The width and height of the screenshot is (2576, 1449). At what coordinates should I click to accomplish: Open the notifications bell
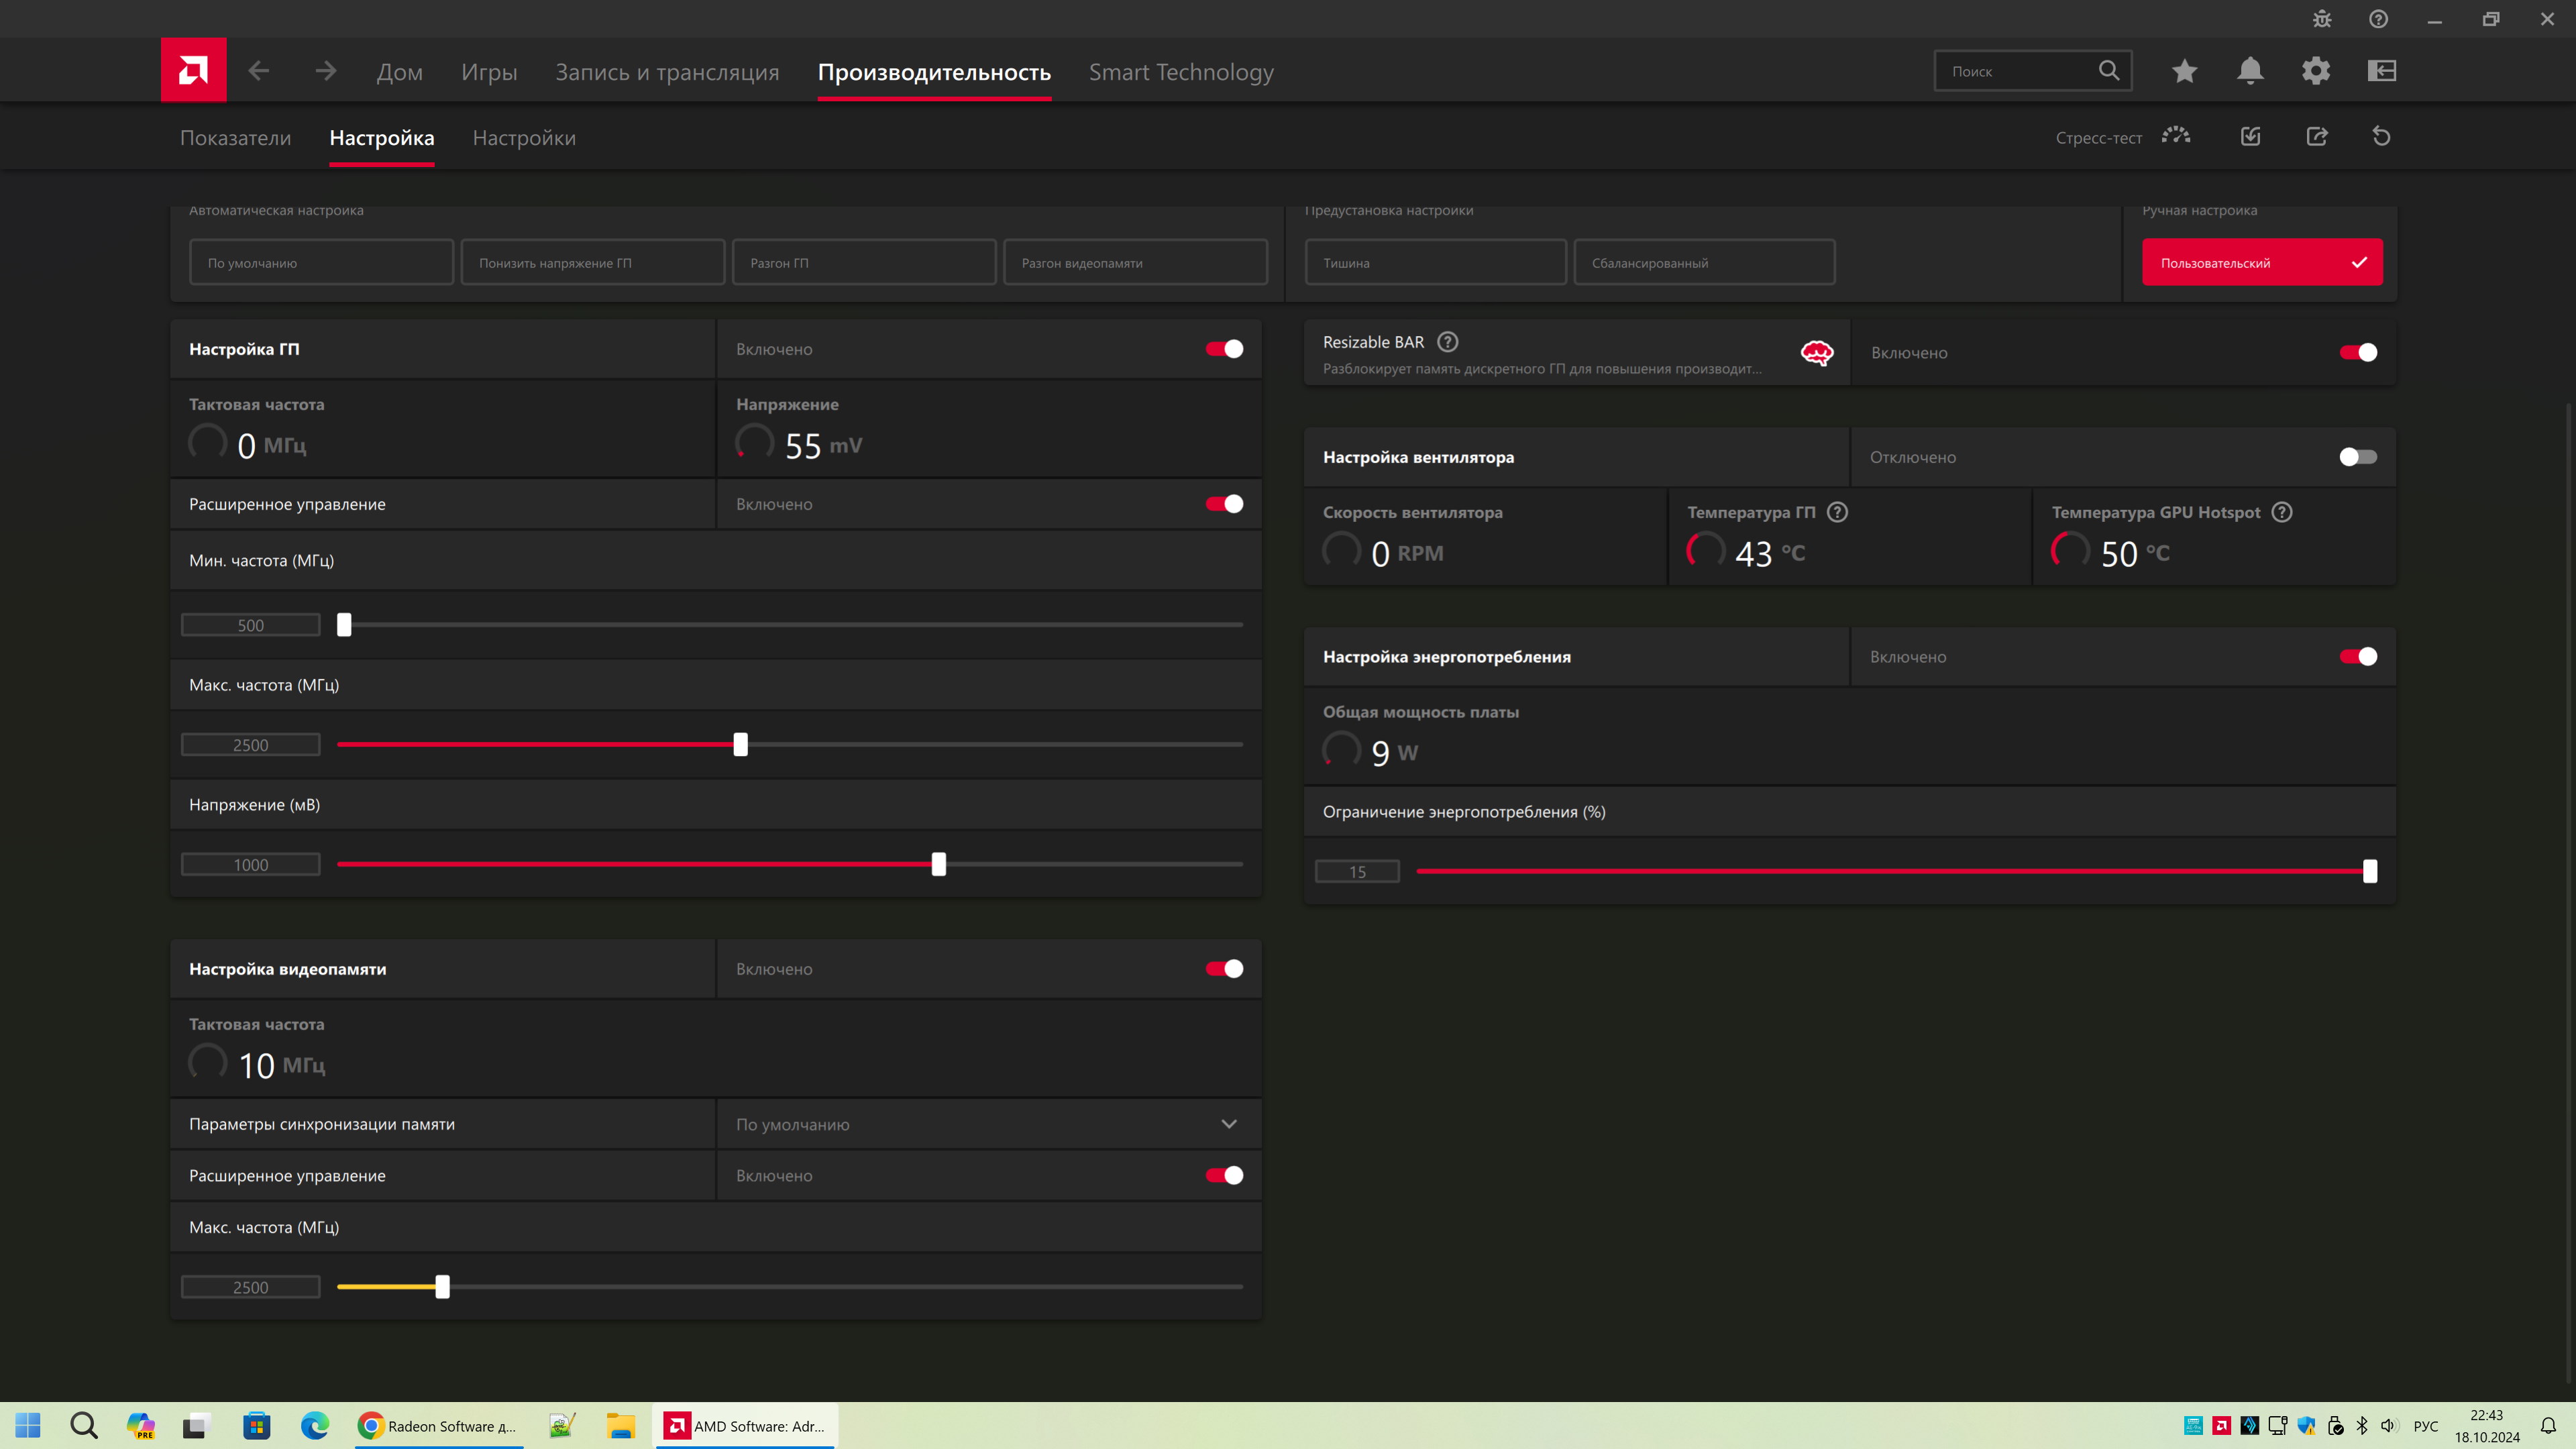(2250, 71)
